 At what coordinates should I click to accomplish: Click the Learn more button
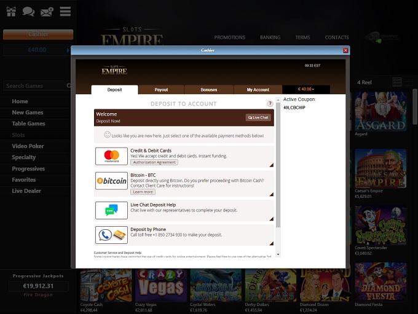143,192
